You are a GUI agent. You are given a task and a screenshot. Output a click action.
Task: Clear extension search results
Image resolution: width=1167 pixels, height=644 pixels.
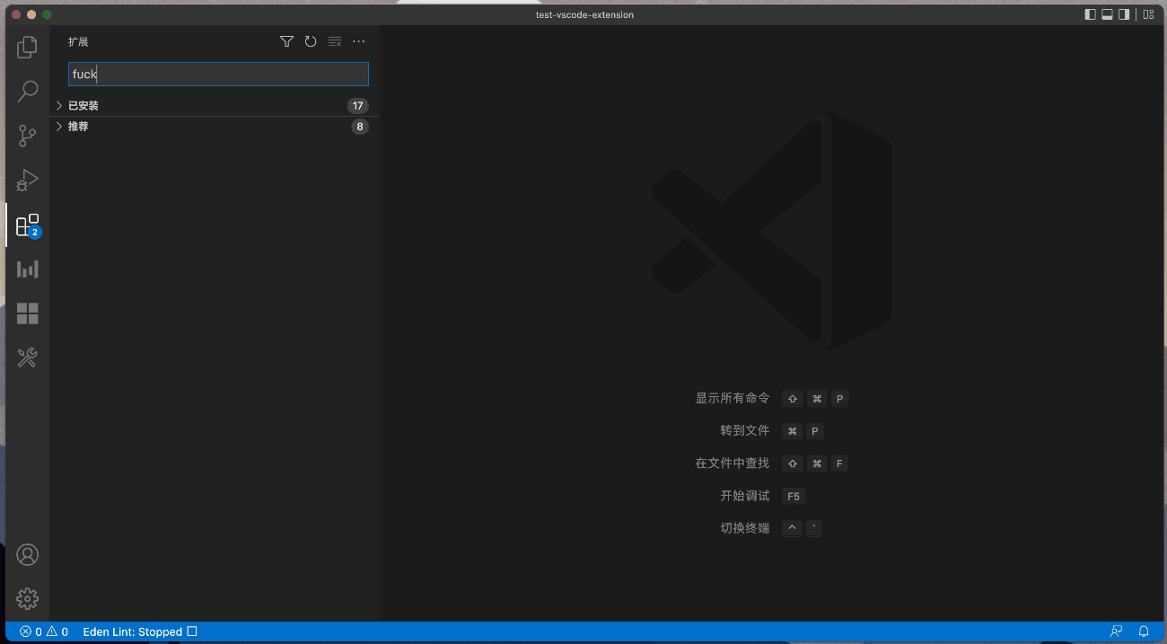click(x=335, y=41)
